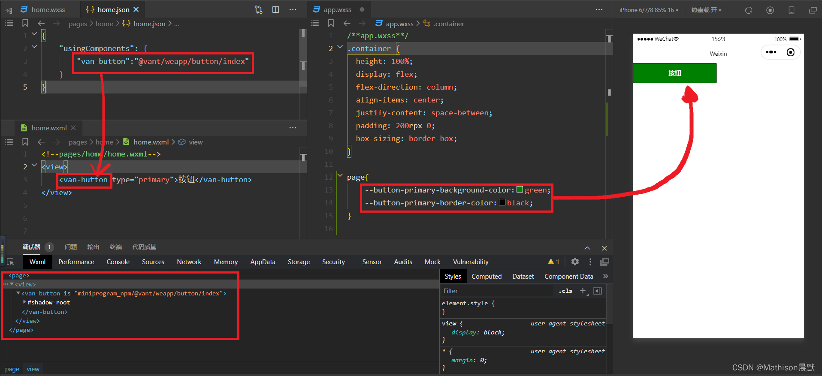
Task: Add new style rule plus icon
Action: tap(583, 291)
